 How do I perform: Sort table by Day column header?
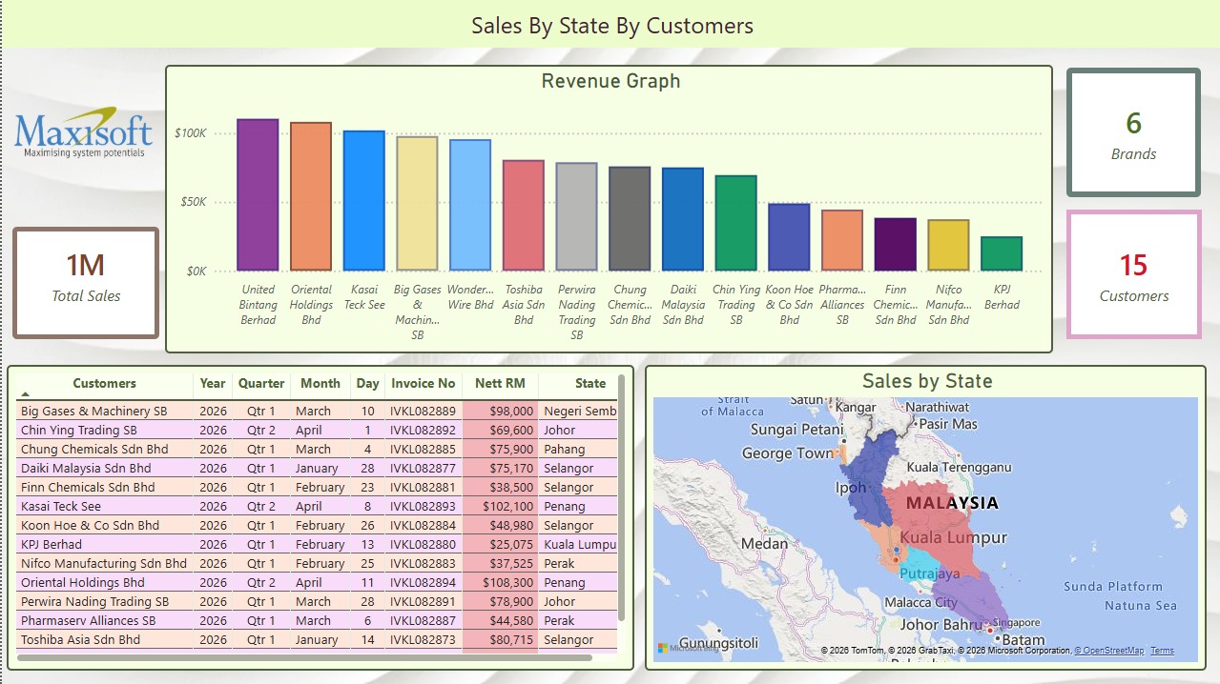tap(367, 383)
